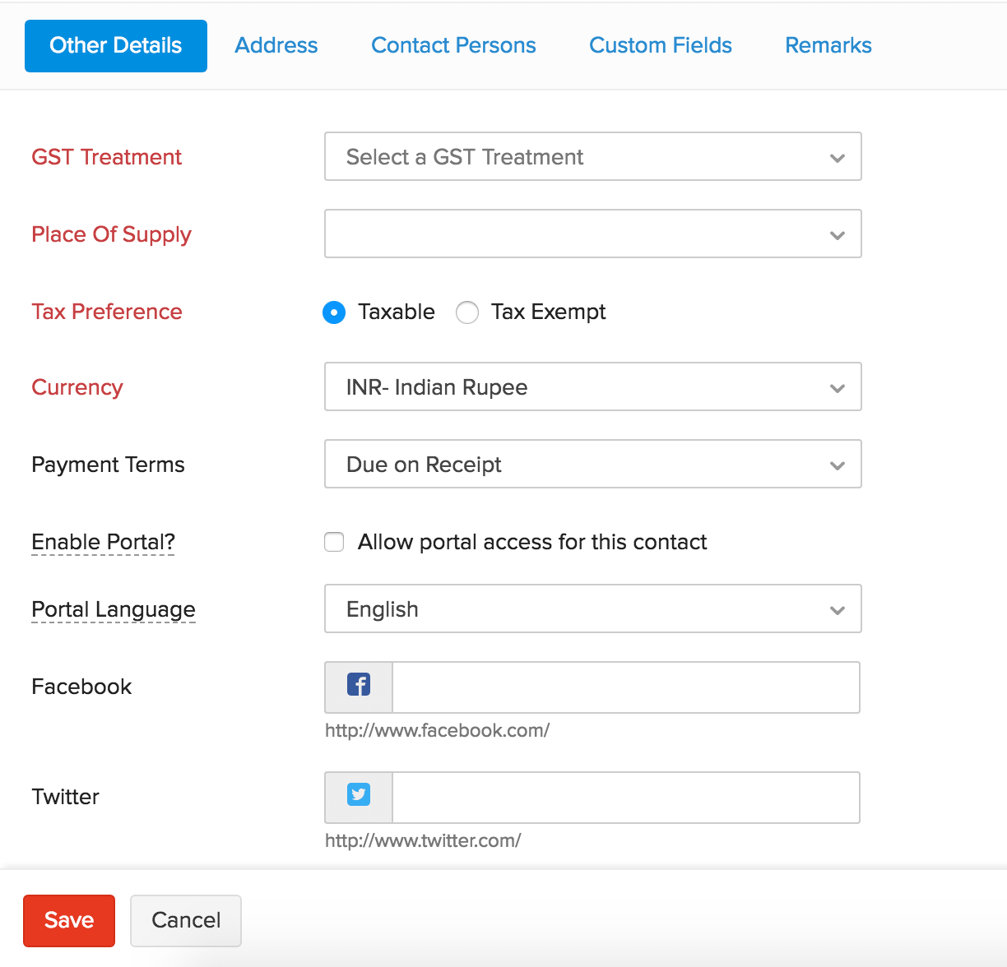Click into the Twitter handle input field

625,798
